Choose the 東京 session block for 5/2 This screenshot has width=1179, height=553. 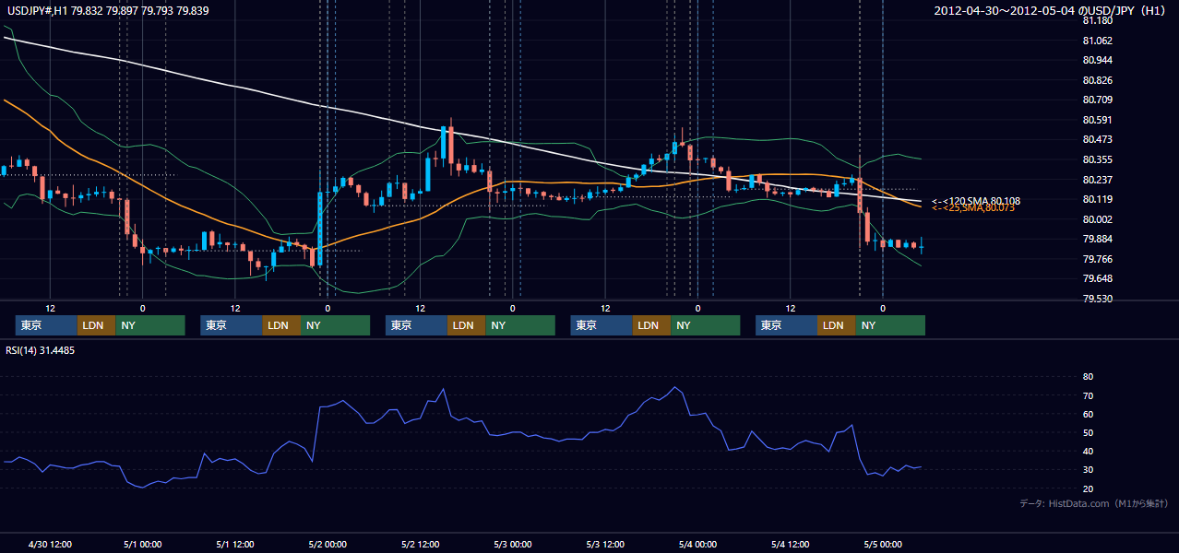tap(416, 325)
